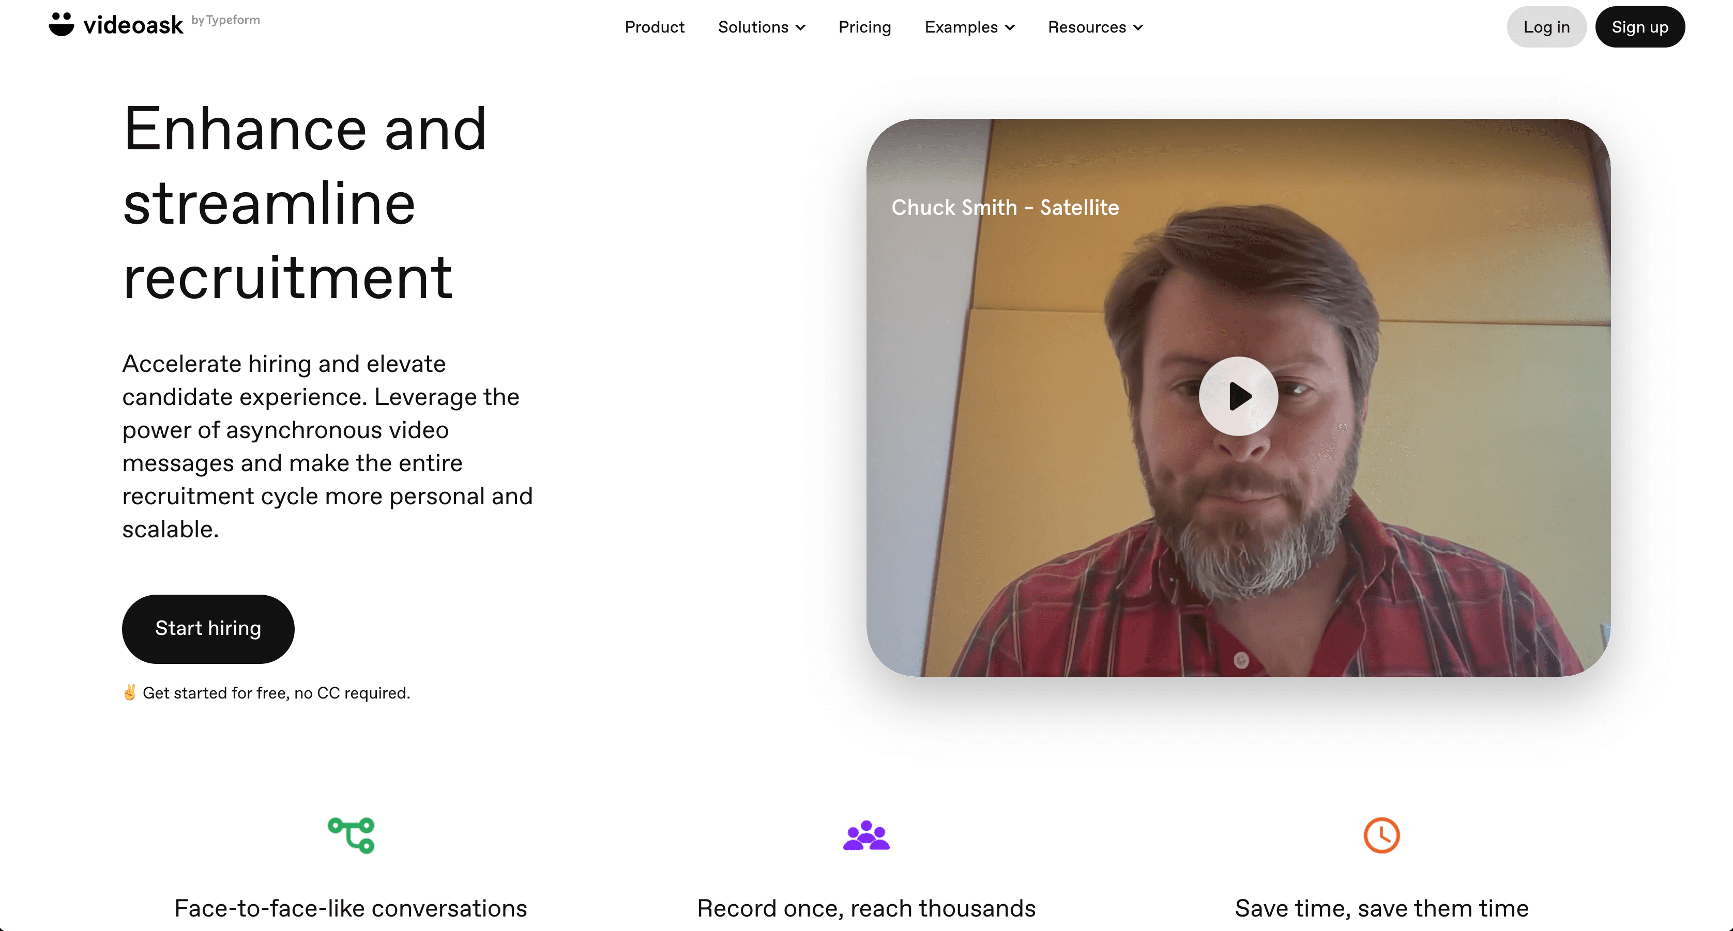Viewport: 1733px width, 931px height.
Task: Play the Chuck Smith video
Action: point(1238,396)
